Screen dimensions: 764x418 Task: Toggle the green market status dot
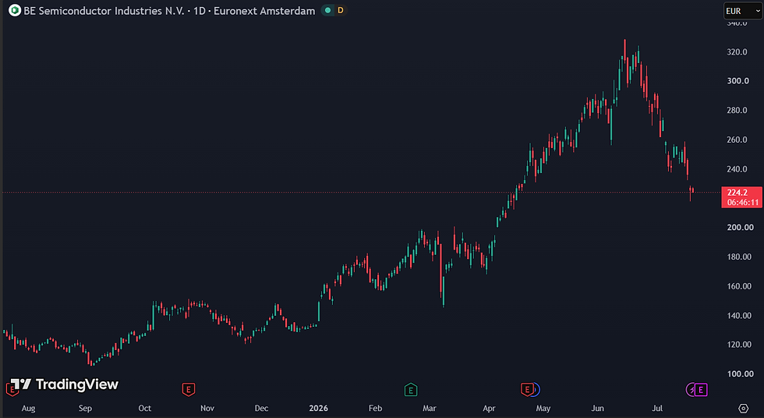coord(328,10)
